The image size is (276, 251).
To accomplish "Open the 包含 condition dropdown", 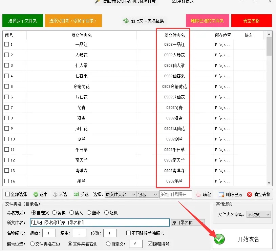I will pyautogui.click(x=147, y=194).
